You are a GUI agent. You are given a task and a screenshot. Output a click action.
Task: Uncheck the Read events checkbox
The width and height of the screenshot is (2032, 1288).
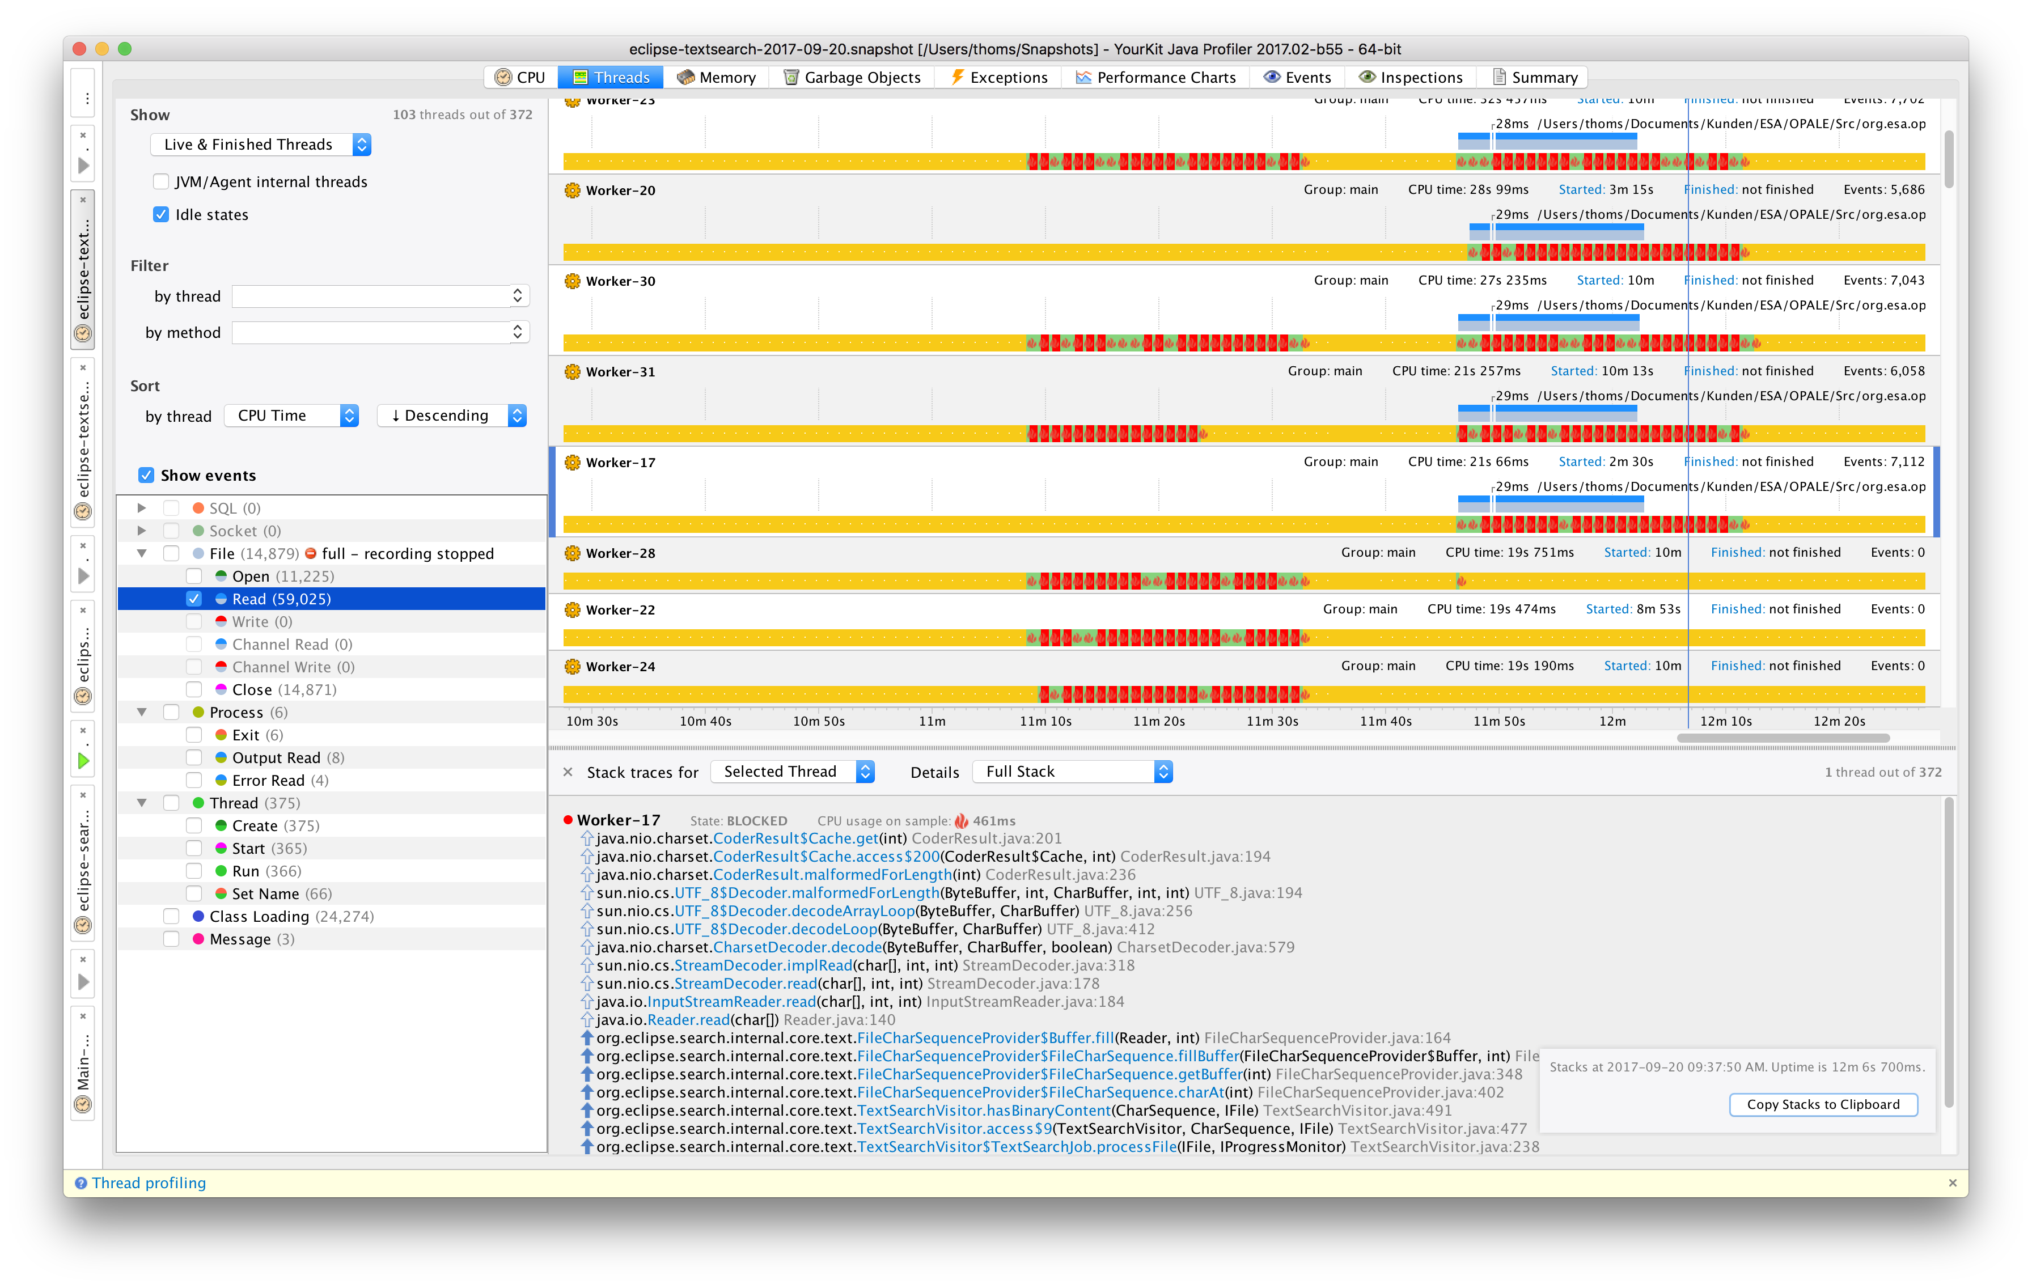tap(194, 599)
